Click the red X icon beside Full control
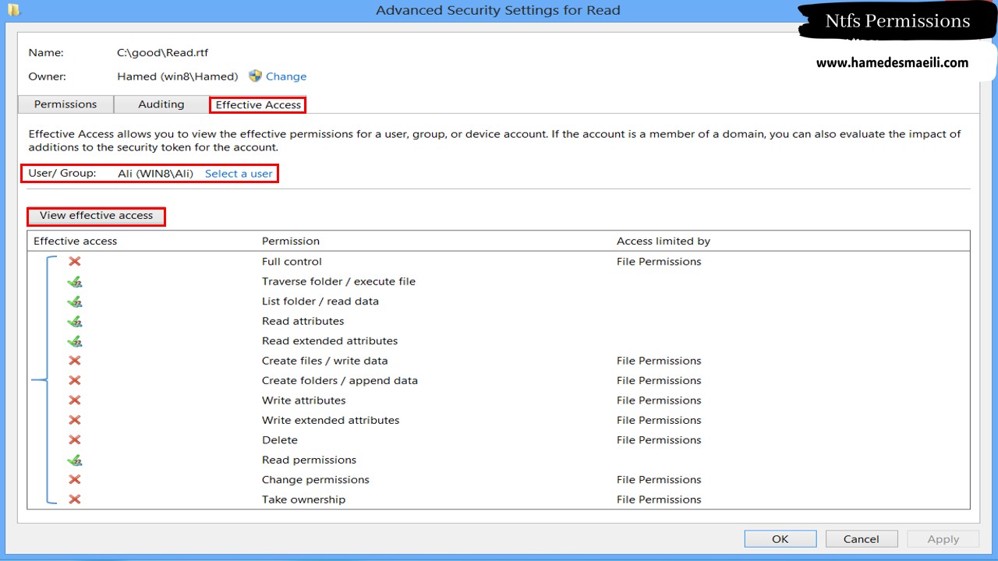The height and width of the screenshot is (561, 998). pyautogui.click(x=75, y=262)
